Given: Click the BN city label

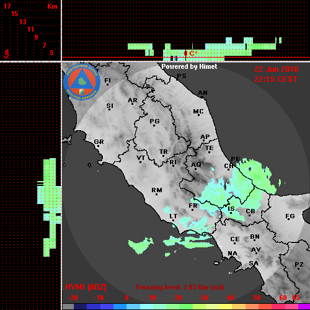Looking at the screenshot, I should (255, 237).
